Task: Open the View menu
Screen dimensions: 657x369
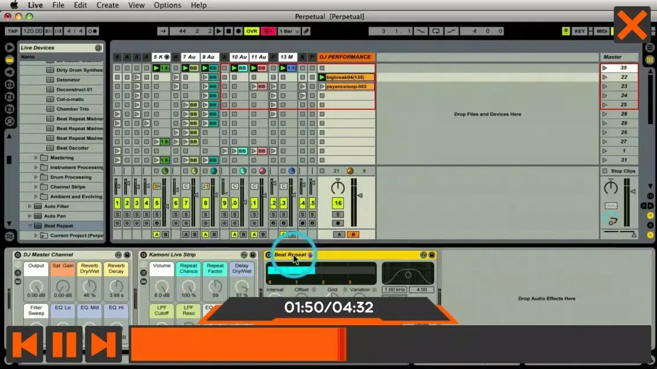Action: [x=136, y=5]
